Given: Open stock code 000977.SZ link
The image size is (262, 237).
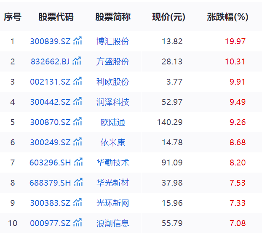Looking at the screenshot, I should click(x=50, y=223).
